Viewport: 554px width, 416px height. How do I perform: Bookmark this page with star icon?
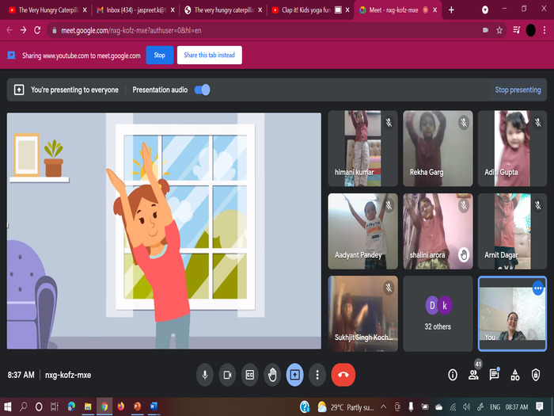pyautogui.click(x=499, y=30)
